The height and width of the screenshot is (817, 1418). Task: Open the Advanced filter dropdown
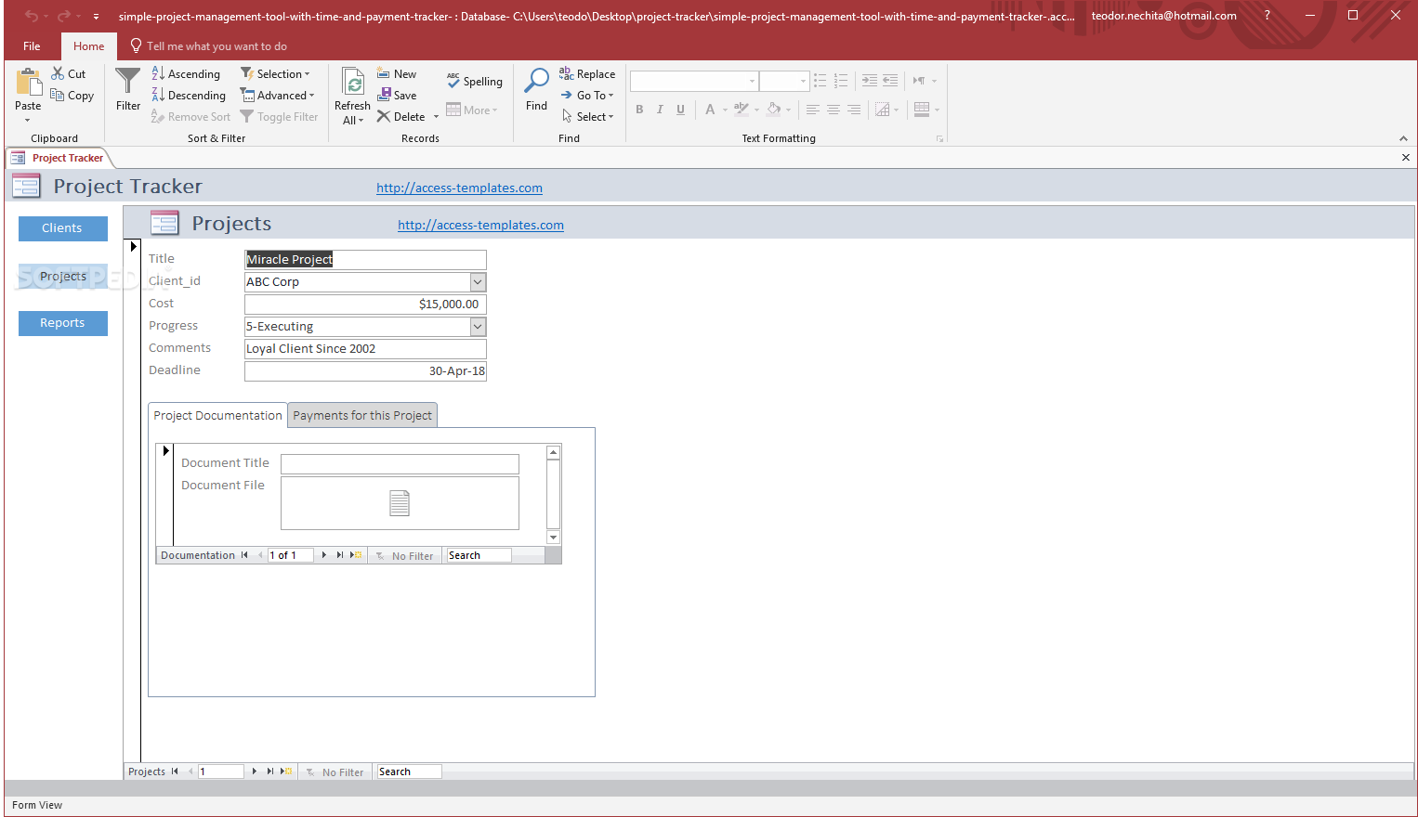[x=278, y=95]
